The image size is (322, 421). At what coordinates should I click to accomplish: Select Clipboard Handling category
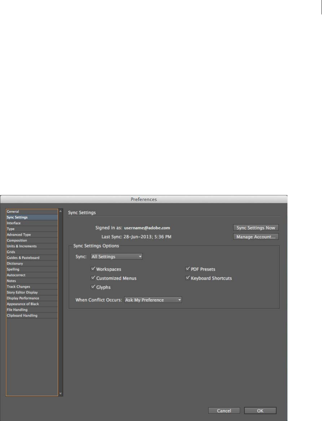click(x=32, y=315)
